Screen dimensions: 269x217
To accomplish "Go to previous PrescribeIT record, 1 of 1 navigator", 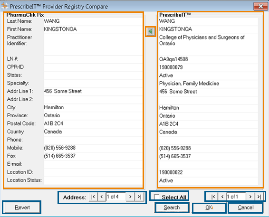I will [x=222, y=197].
